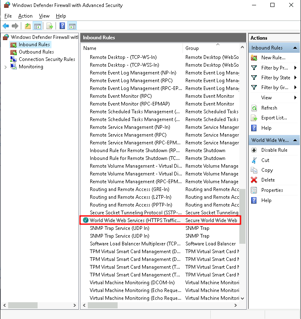Click the Filter by State funnel icon
The height and width of the screenshot is (319, 301).
[x=254, y=78]
